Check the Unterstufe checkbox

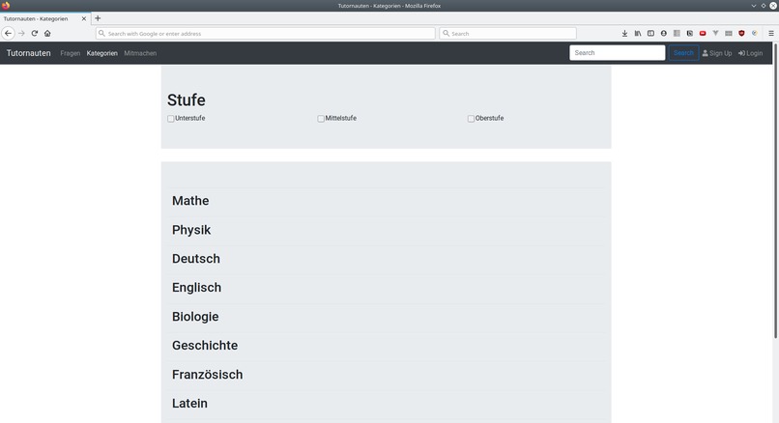click(170, 119)
